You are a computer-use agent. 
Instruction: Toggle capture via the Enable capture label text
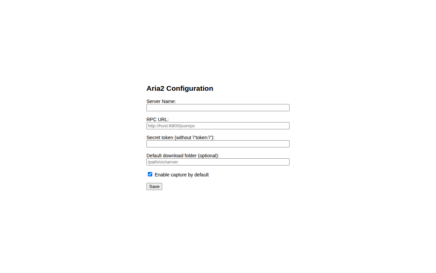[x=182, y=175]
